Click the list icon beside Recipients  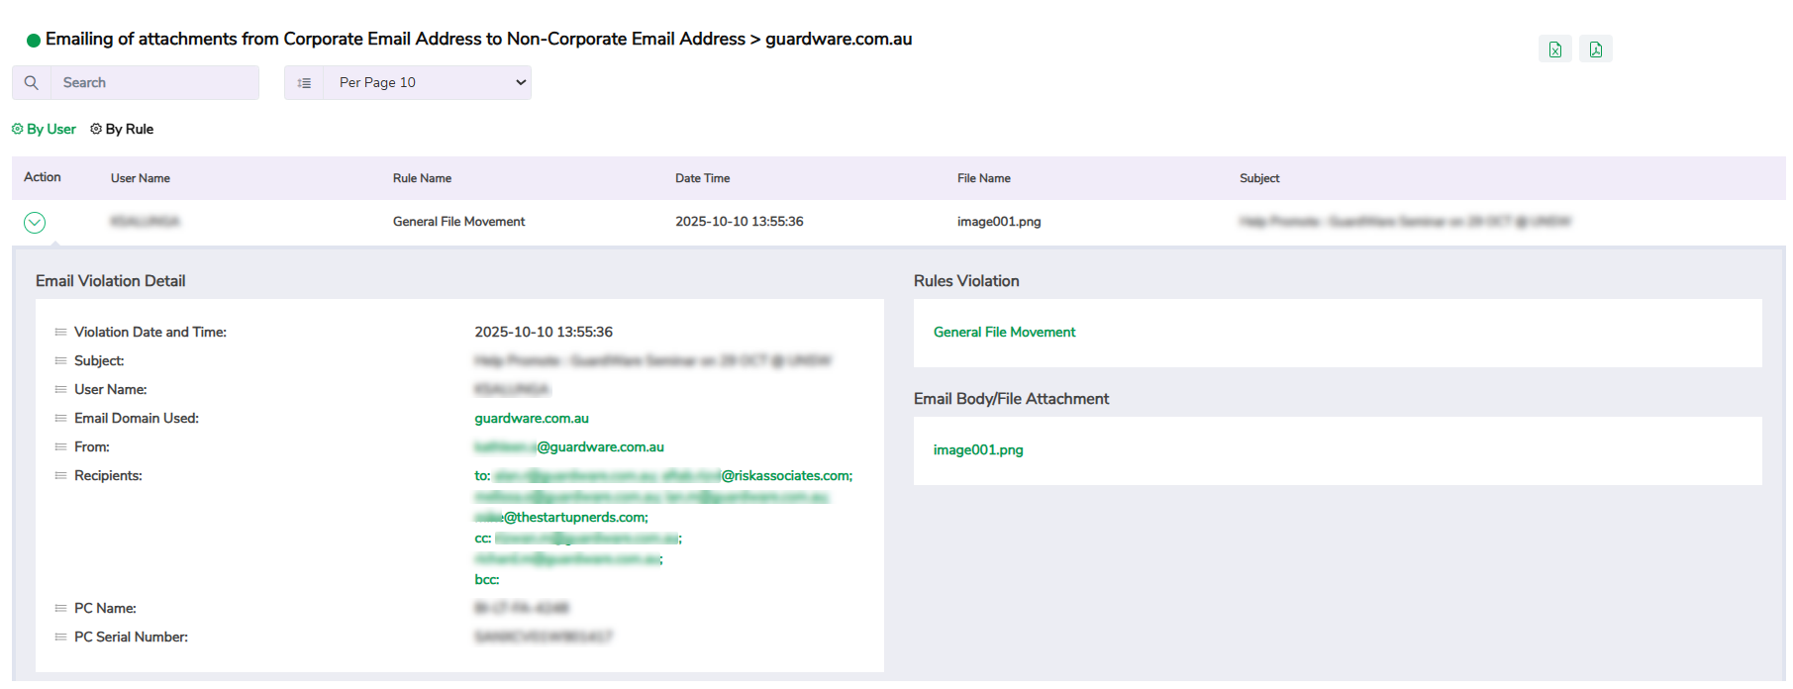coord(59,476)
